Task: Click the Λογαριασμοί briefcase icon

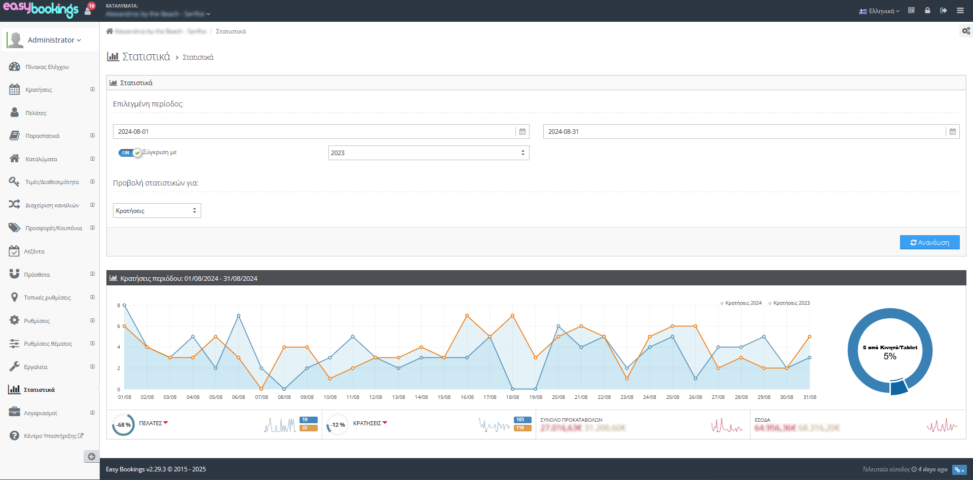Action: click(14, 412)
